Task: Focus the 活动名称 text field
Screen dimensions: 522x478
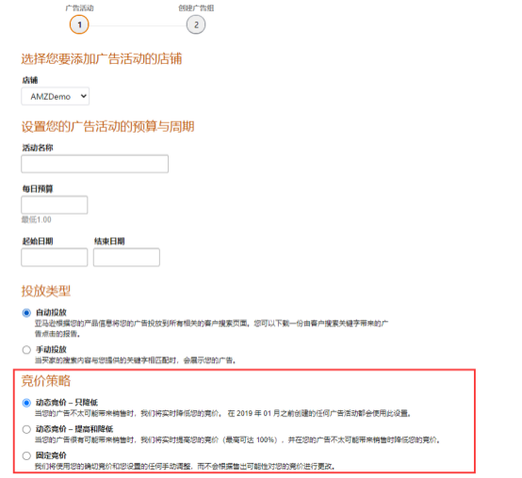Action: click(94, 164)
